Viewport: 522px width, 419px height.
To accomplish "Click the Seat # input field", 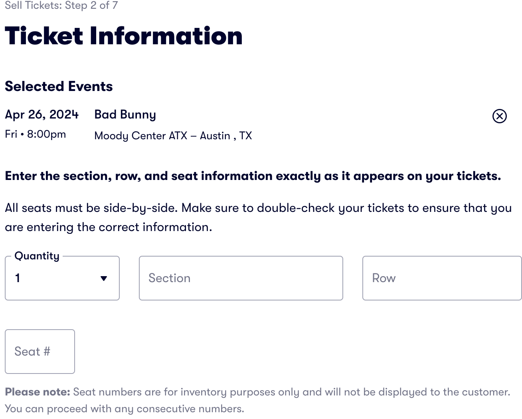I will (x=40, y=351).
